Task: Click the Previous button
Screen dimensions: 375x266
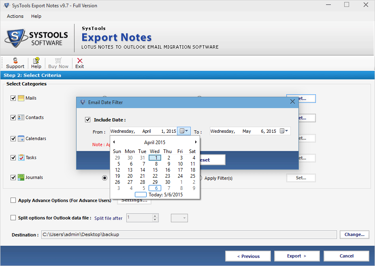Action: (x=248, y=256)
